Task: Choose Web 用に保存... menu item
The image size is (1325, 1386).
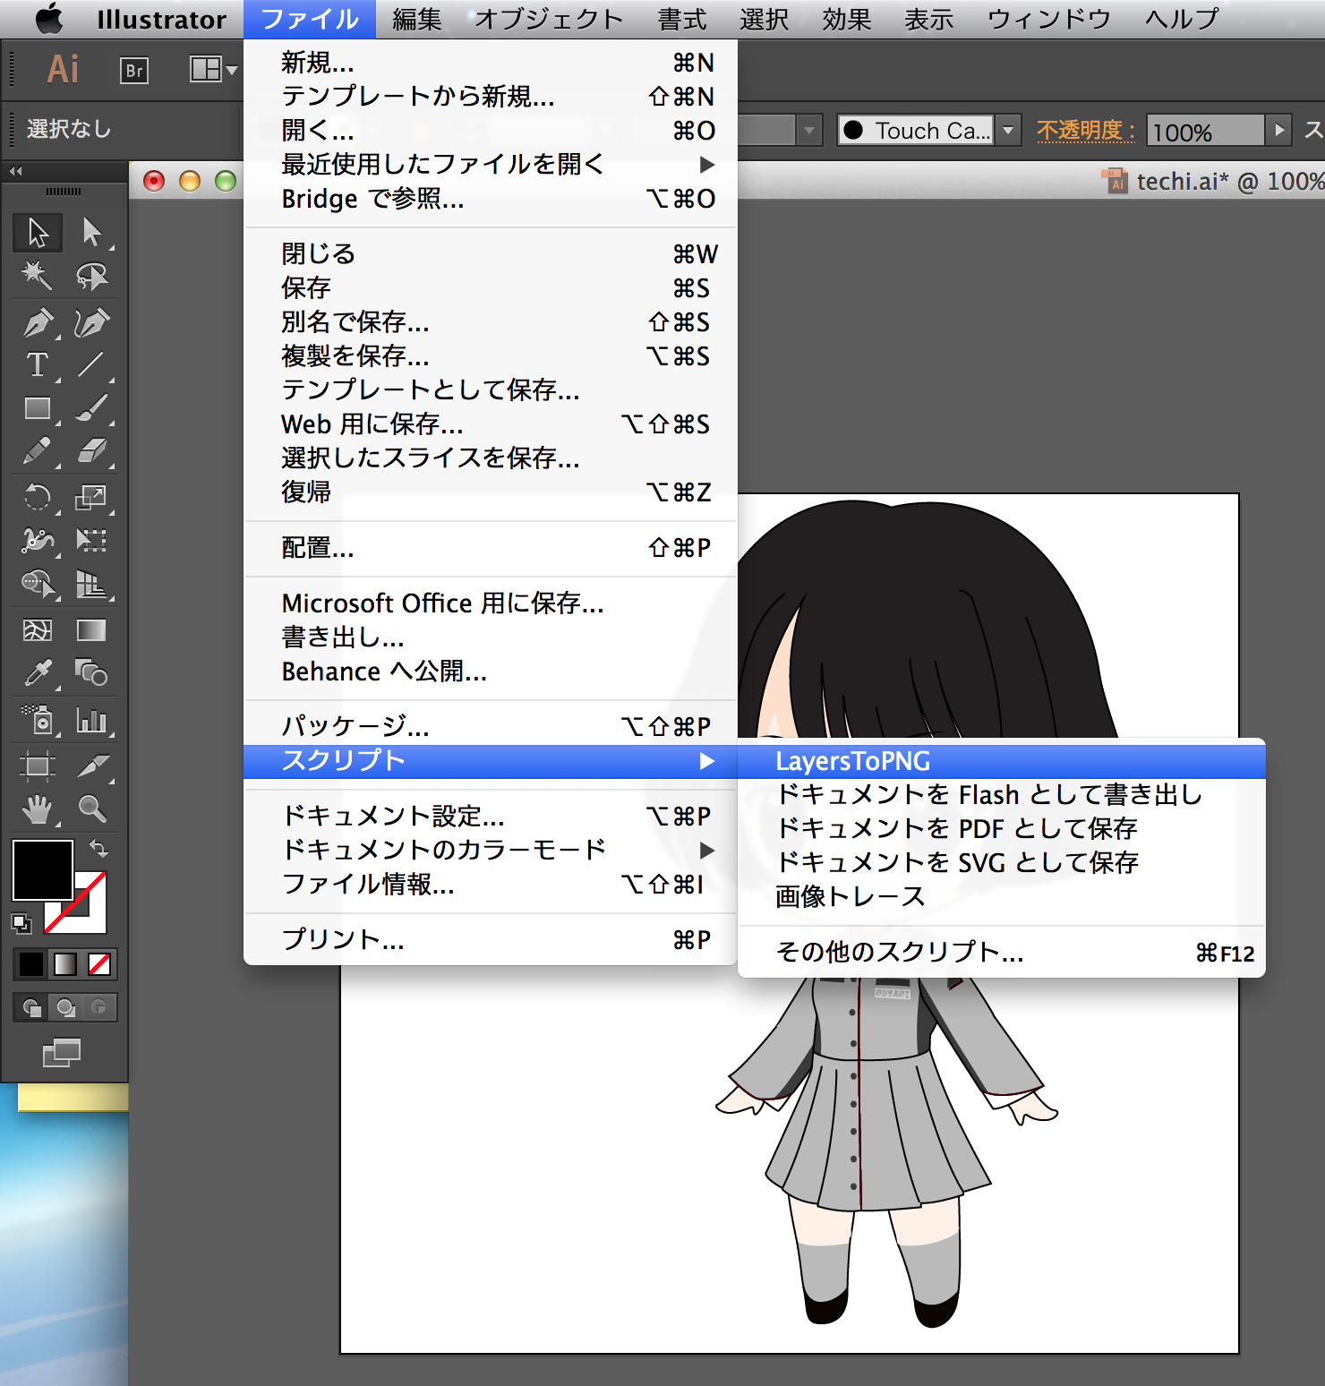Action: tap(491, 424)
